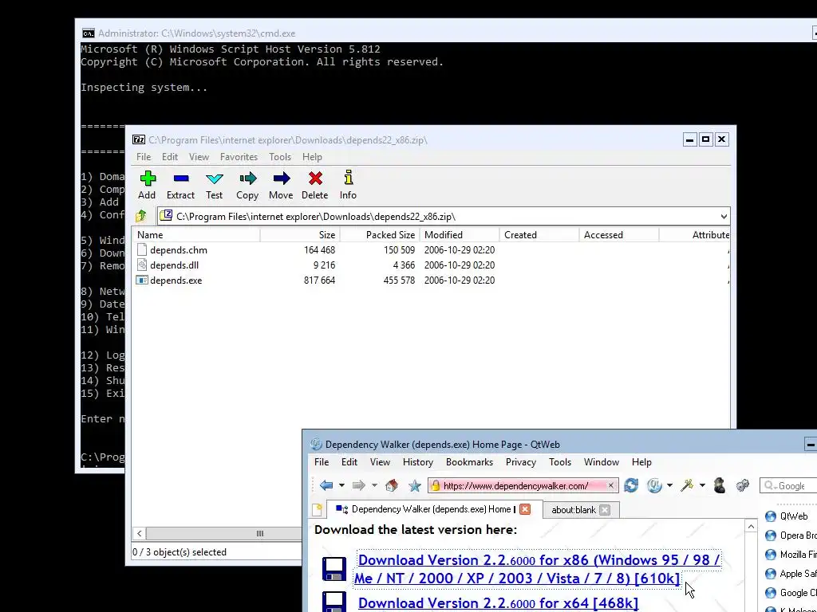Download Version 2.2.6000 for x86 link
This screenshot has height=612, width=817.
[537, 569]
